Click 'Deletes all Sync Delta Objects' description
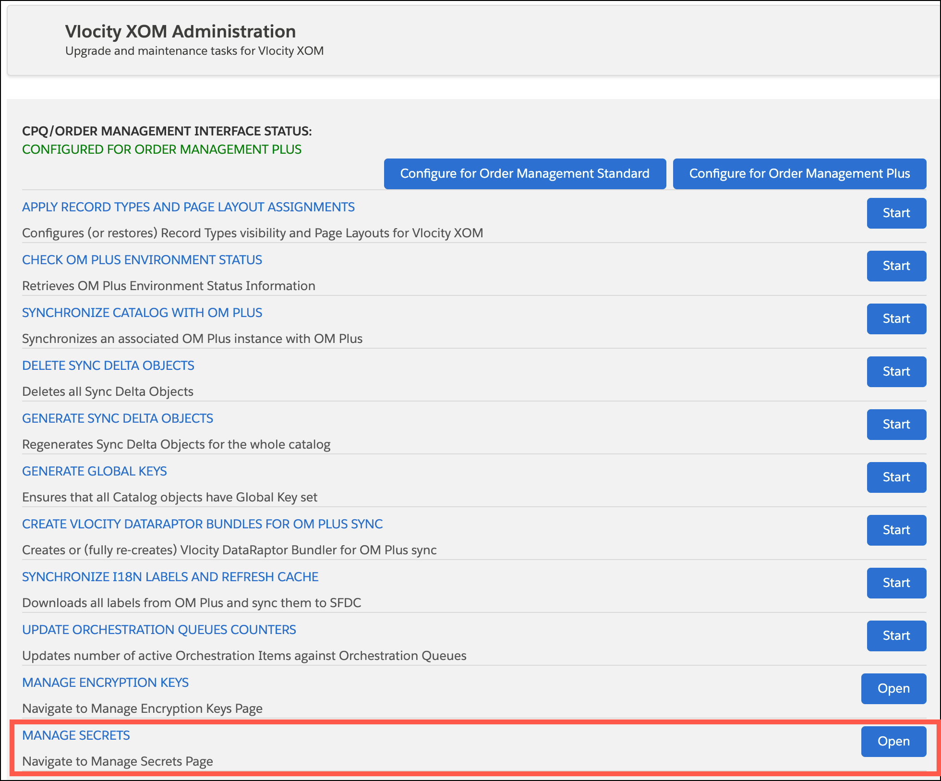 [108, 391]
